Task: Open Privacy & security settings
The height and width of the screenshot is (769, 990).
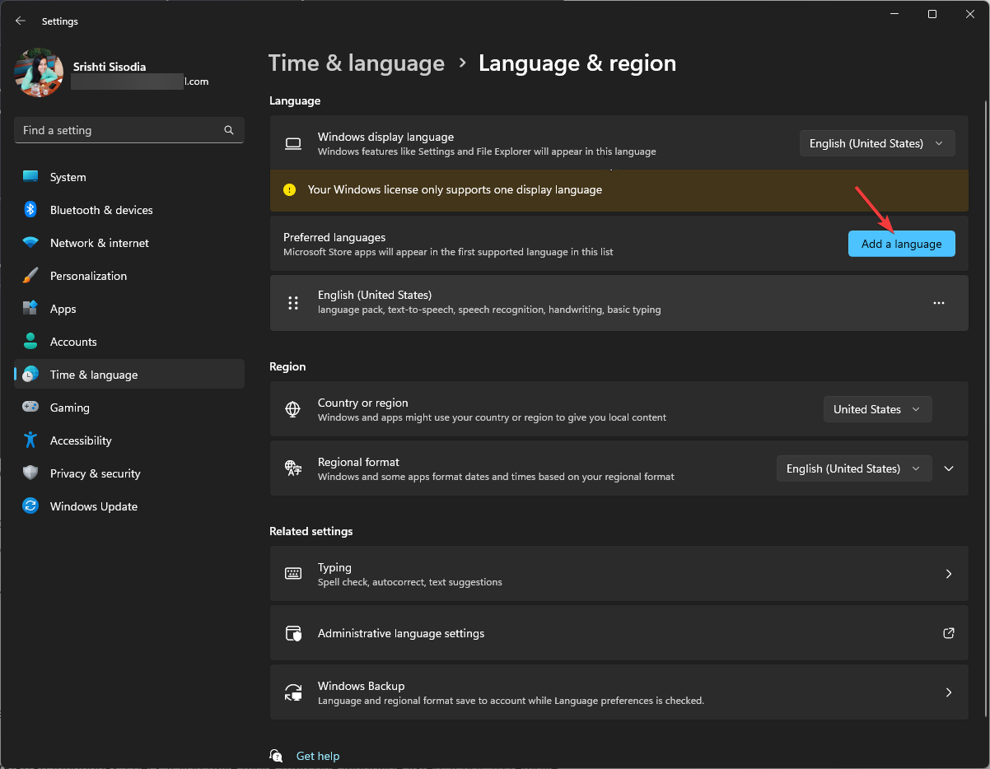Action: [95, 473]
